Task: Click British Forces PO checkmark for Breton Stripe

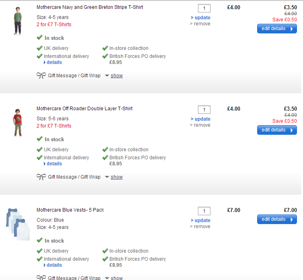Action: 105,56
